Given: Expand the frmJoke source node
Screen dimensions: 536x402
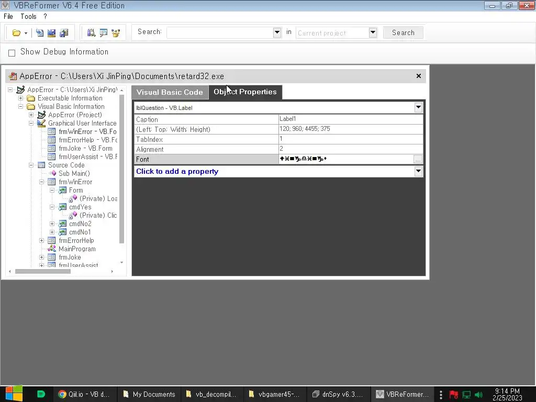Looking at the screenshot, I should 42,258.
